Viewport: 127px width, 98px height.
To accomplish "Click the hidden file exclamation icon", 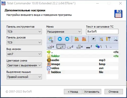I will (x=49, y=72).
